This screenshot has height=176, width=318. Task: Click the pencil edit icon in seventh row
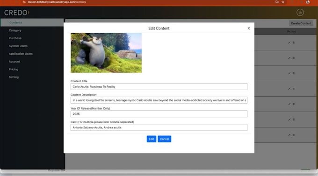coord(289,135)
